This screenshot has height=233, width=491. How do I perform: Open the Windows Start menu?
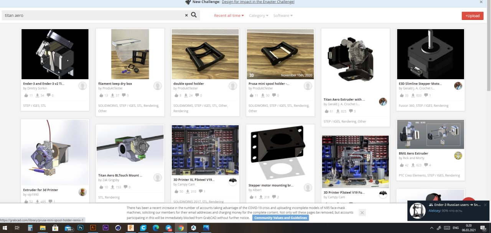coord(5,228)
